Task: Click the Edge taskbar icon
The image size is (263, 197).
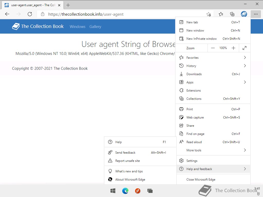Action: tap(125, 191)
